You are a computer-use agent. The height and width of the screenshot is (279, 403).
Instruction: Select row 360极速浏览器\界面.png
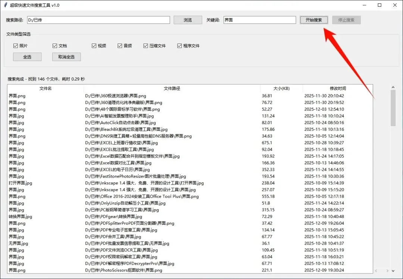(190, 96)
